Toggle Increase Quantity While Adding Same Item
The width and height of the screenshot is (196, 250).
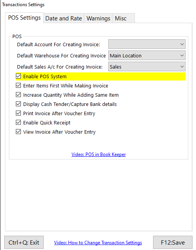(19, 95)
